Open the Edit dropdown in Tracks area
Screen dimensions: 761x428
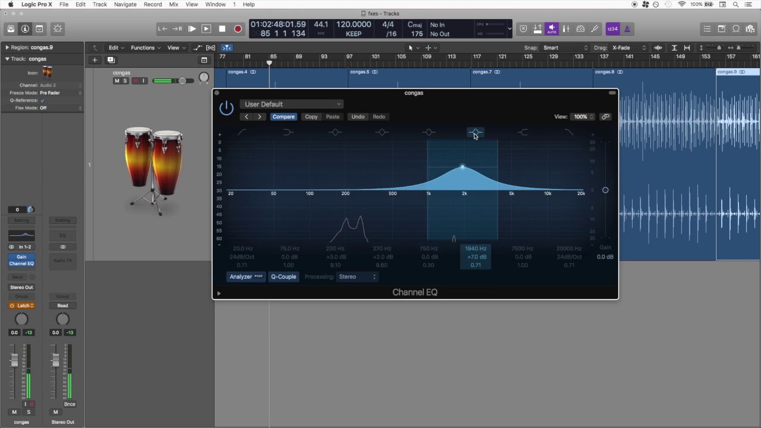116,48
